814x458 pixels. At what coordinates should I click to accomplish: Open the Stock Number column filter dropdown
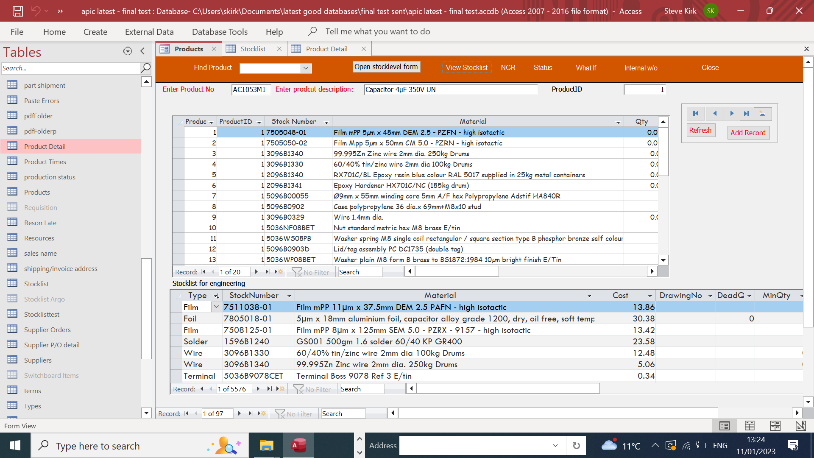(326, 122)
